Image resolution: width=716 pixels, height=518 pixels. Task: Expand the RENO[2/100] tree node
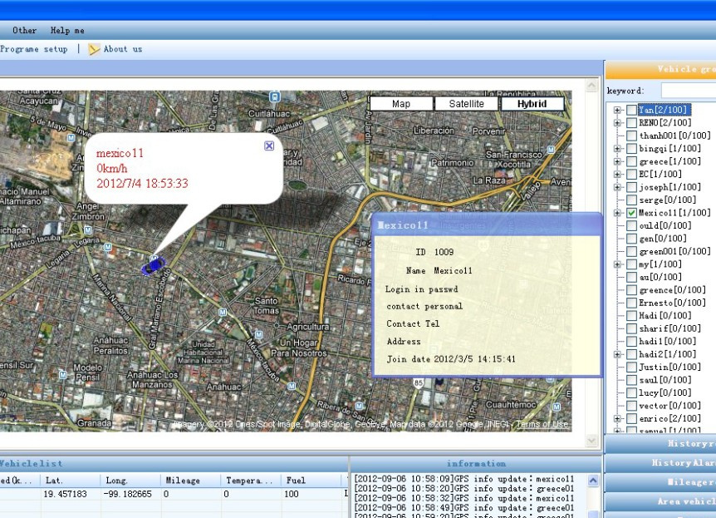click(x=617, y=122)
